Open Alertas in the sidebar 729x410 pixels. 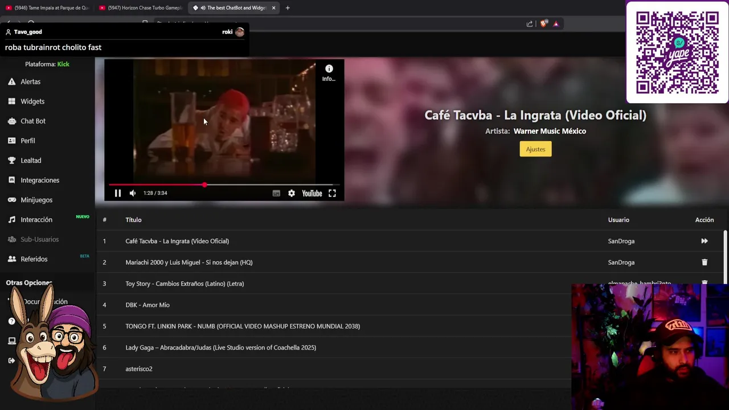coord(30,81)
